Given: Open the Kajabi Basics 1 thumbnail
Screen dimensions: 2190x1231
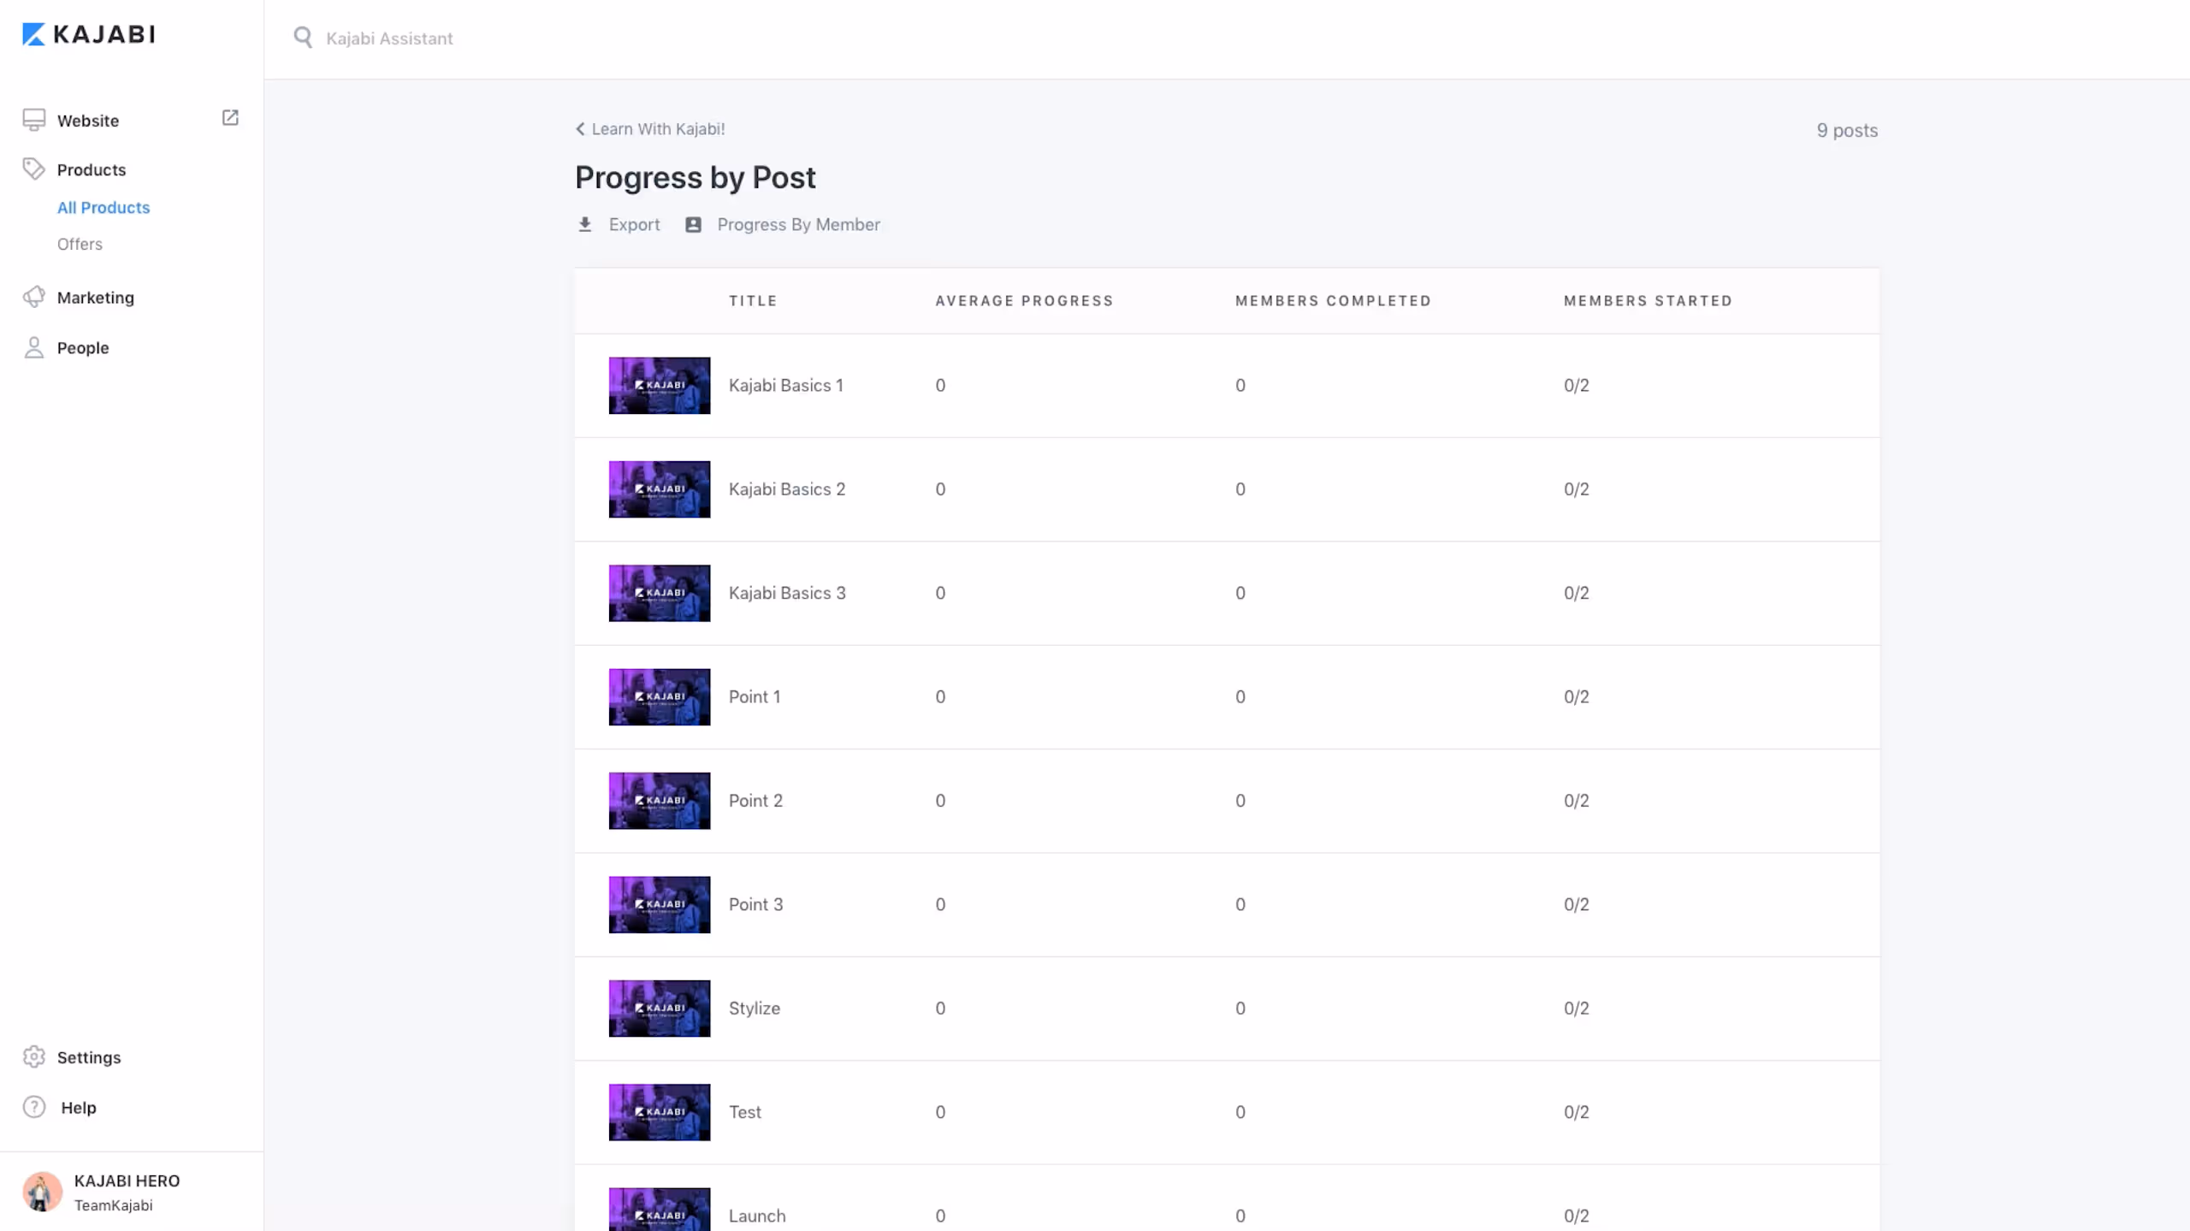Looking at the screenshot, I should tap(659, 385).
